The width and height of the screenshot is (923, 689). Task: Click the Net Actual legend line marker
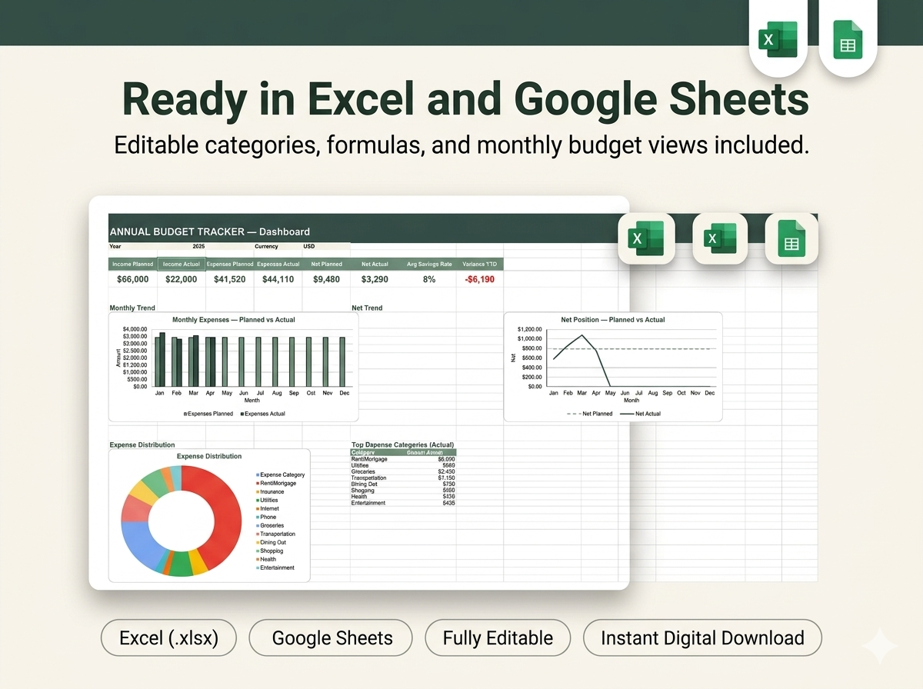point(627,414)
